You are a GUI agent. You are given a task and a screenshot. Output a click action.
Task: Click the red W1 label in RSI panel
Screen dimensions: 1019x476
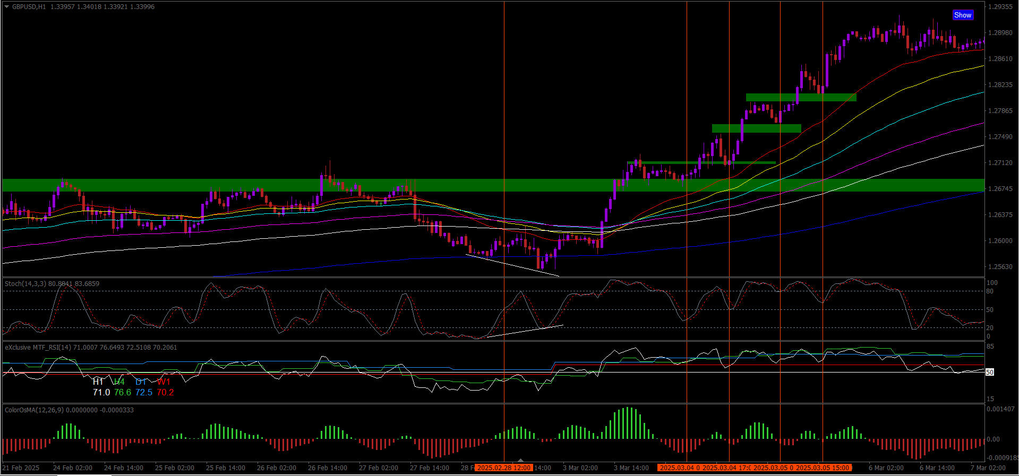(x=164, y=382)
